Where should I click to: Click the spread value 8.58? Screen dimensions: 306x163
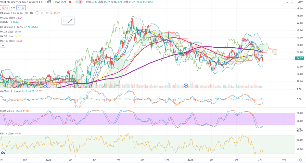[13, 8]
